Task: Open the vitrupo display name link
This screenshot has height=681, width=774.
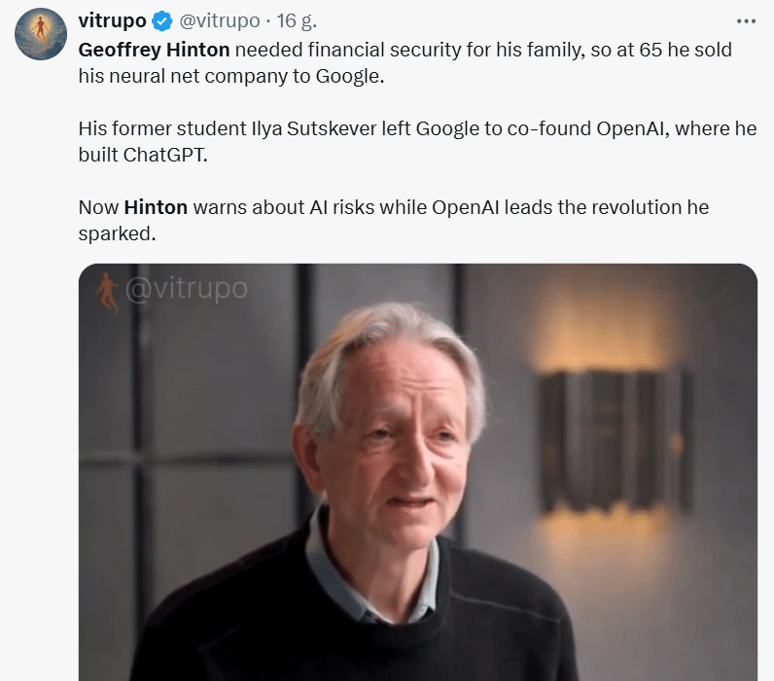Action: 114,20
